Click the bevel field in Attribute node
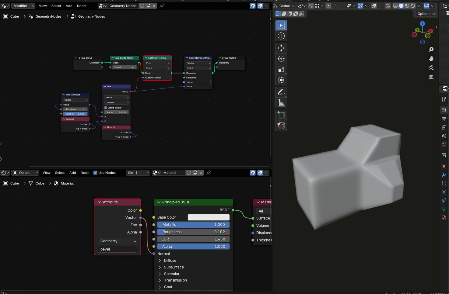 (118, 249)
